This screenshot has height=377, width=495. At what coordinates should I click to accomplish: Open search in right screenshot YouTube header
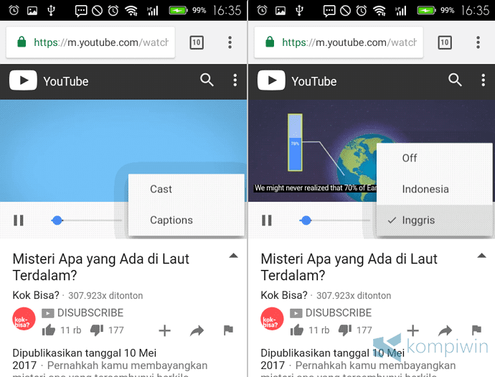point(455,80)
